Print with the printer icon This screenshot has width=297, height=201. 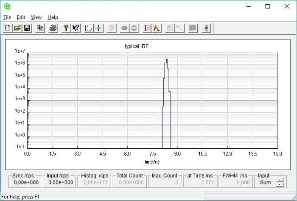pyautogui.click(x=53, y=28)
